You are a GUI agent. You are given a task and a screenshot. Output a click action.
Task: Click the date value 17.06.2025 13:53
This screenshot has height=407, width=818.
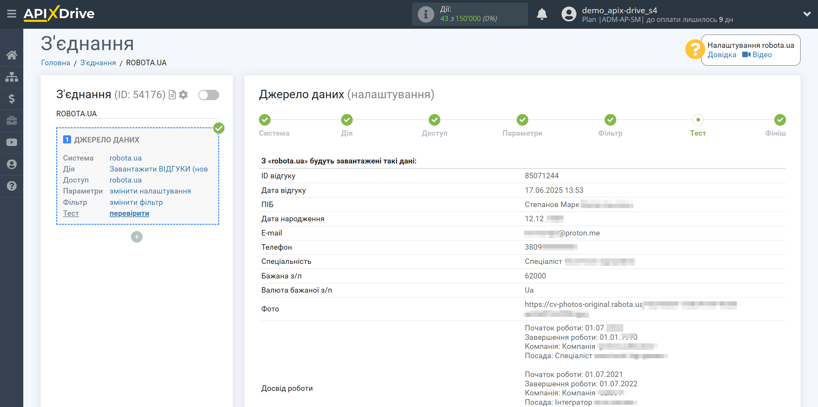click(x=554, y=190)
